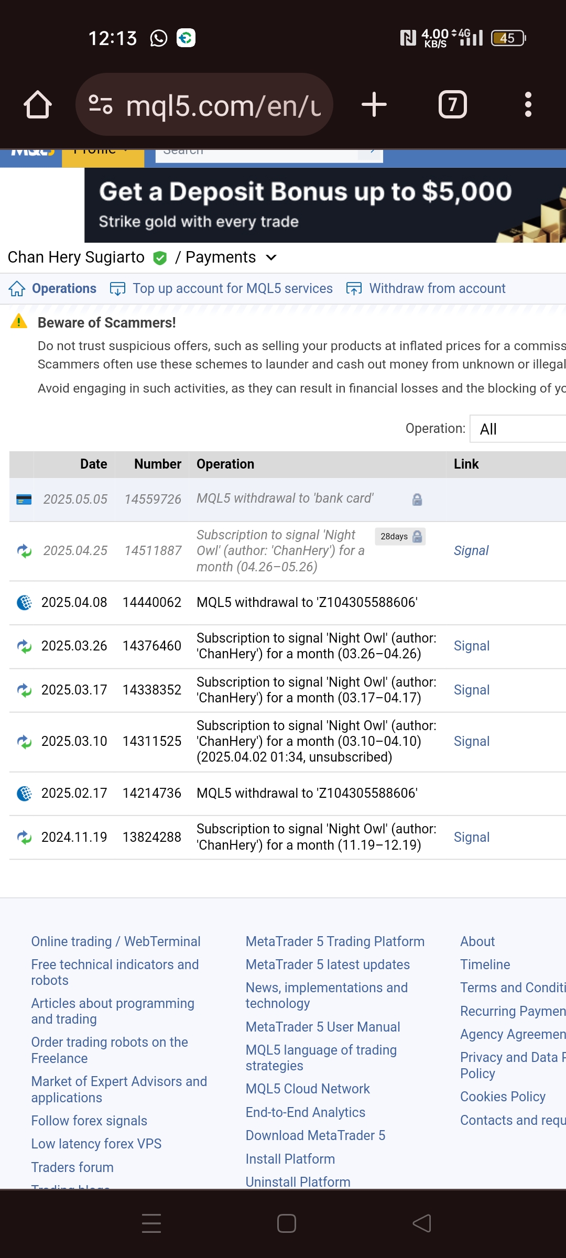
Task: Open the Operation filter dropdown showing All
Action: point(518,429)
